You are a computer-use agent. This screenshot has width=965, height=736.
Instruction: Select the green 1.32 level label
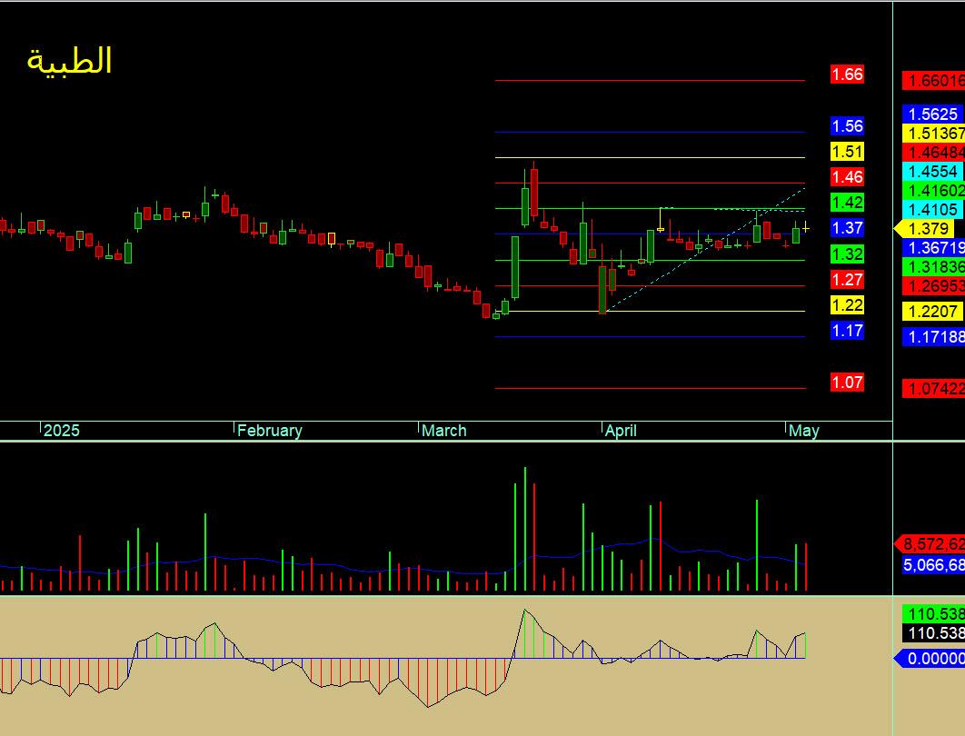pos(847,254)
